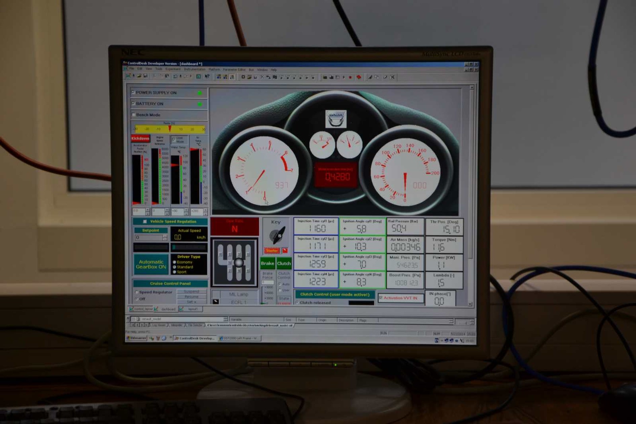Screen dimensions: 636x424
Task: Enable the Bench Mode checkbox
Action: pyautogui.click(x=133, y=115)
